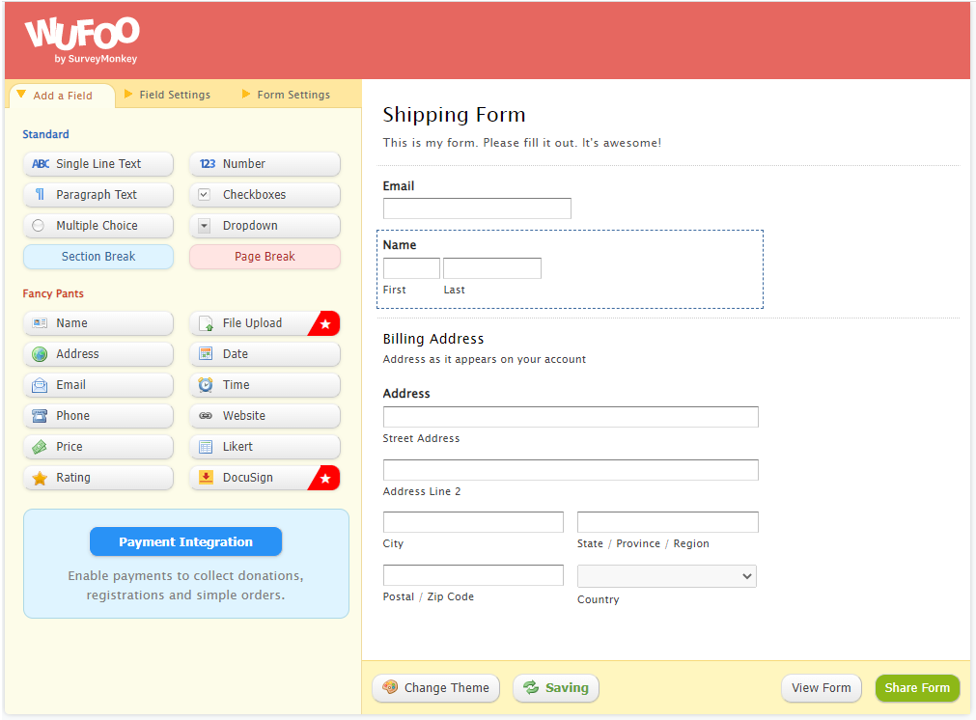Open Change Theme palette
976x720 pixels.
point(435,688)
